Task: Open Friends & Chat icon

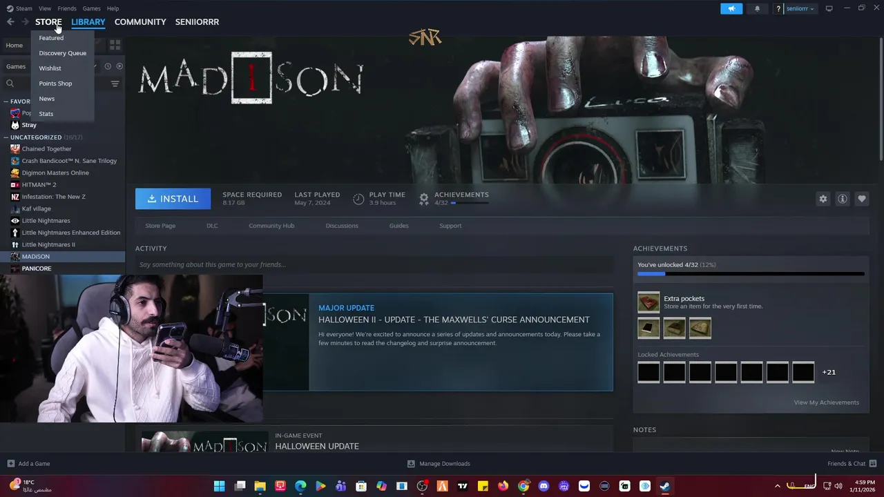Action: (x=873, y=463)
